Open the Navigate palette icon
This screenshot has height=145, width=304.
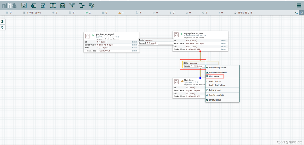(x=2, y=21)
